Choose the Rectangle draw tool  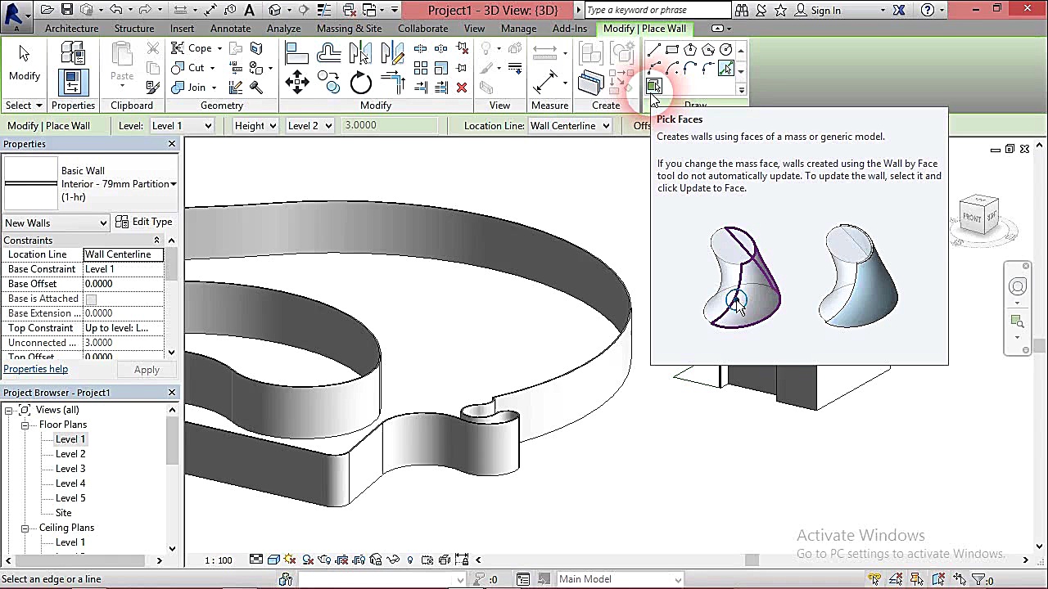point(671,51)
